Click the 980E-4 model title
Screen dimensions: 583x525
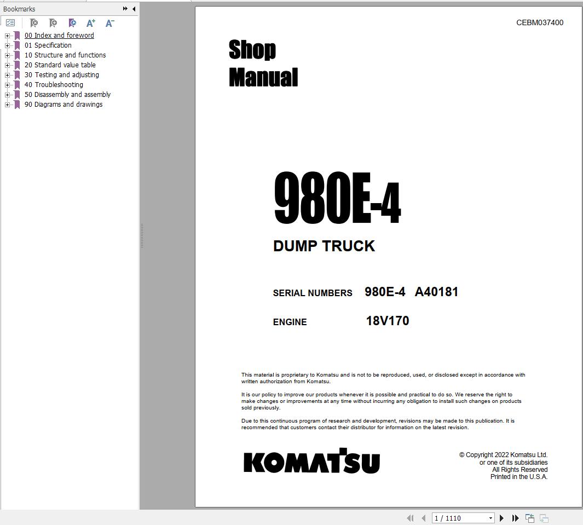337,198
